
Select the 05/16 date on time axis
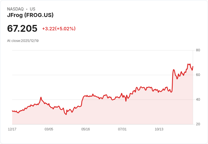point(86,129)
